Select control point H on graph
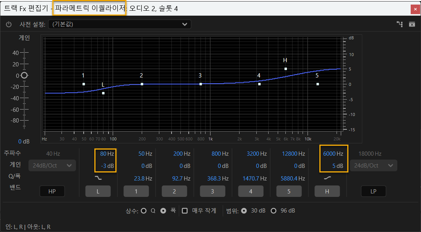The image size is (421, 232). tap(286, 69)
